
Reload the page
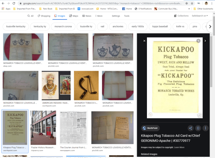14,3
